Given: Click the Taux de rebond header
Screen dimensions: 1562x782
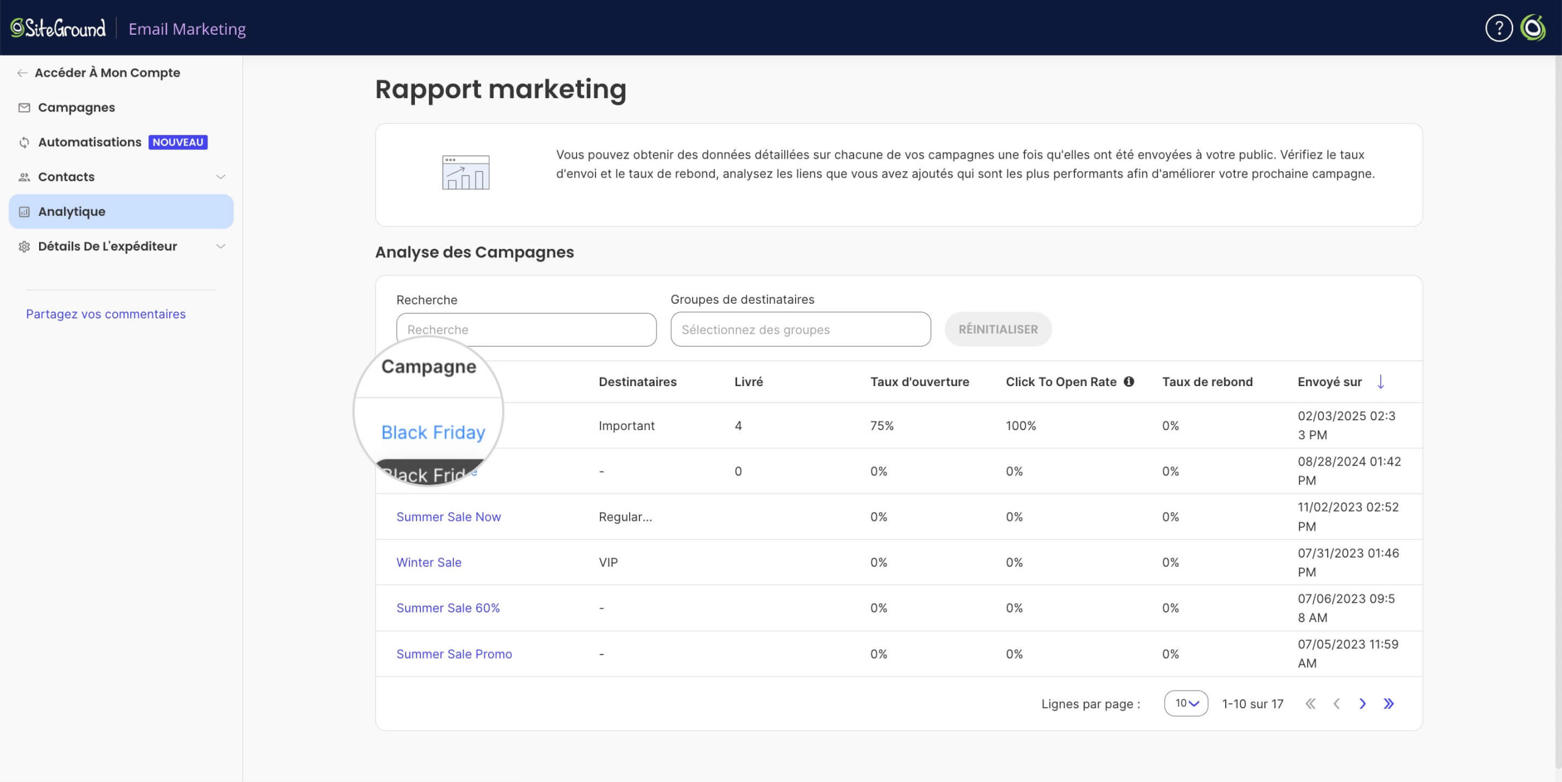Looking at the screenshot, I should coord(1207,382).
